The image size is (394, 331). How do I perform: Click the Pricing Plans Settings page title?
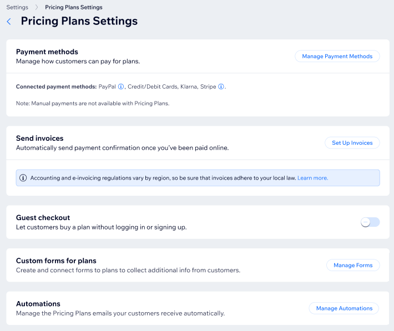pyautogui.click(x=79, y=22)
